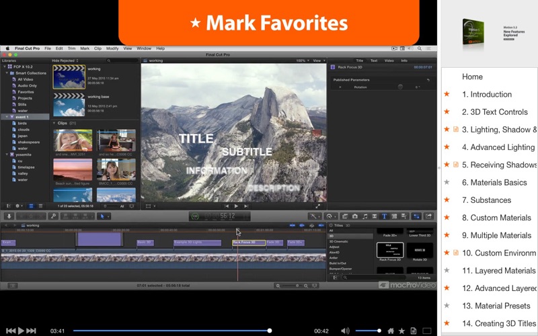Open the Photos browser camera icon
Image resolution: width=538 pixels, height=336 pixels.
[355, 216]
